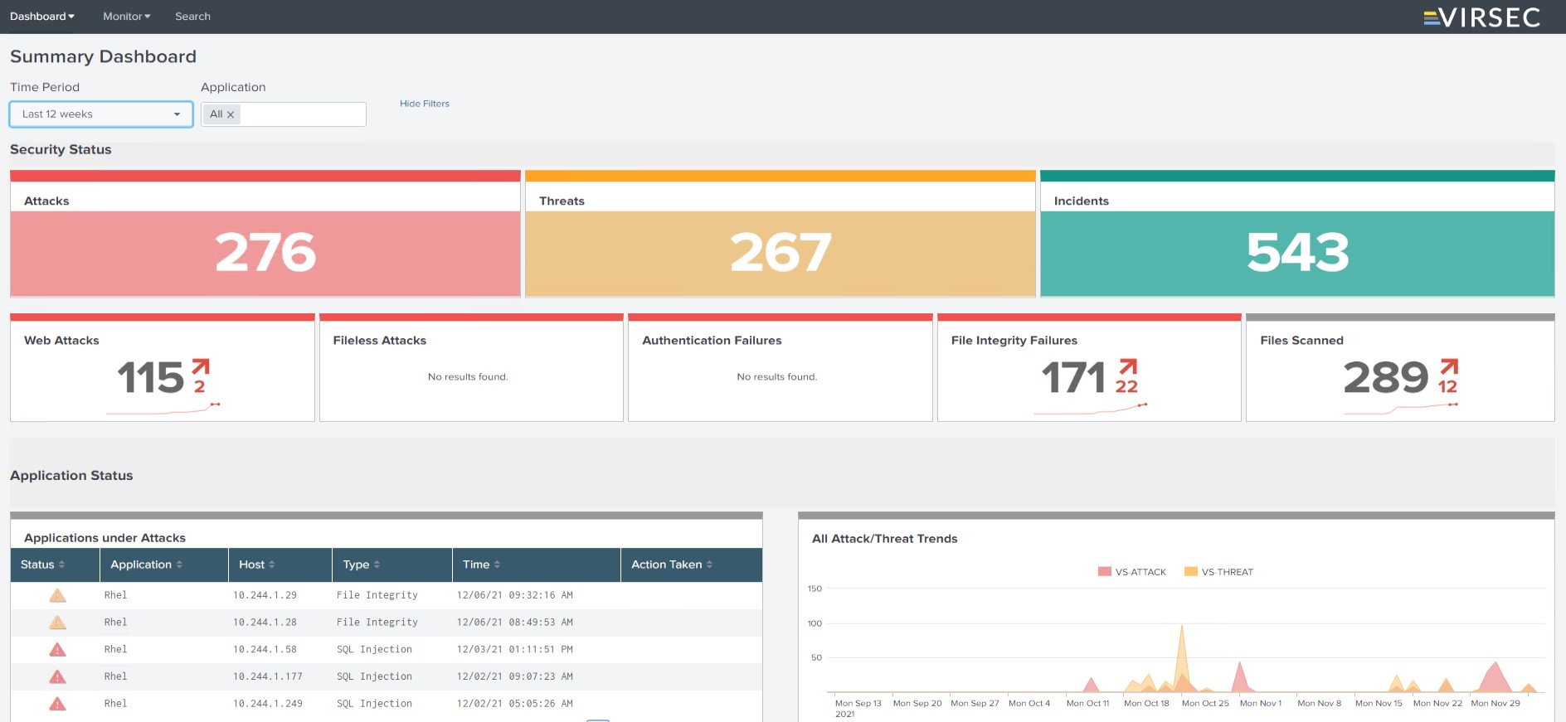The height and width of the screenshot is (722, 1566).
Task: Open the Dashboard menu
Action: 41,17
